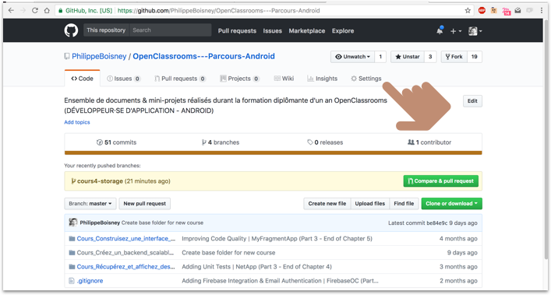This screenshot has height=295, width=551.
Task: Click the page vertical scrollbar
Action: tap(546, 140)
